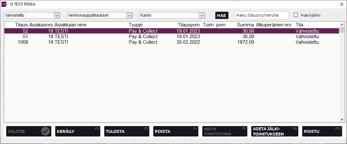The width and height of the screenshot is (347, 144).
Task: Click ASETA JÄLKITOIMITUKSEEN button
Action: coord(274,131)
